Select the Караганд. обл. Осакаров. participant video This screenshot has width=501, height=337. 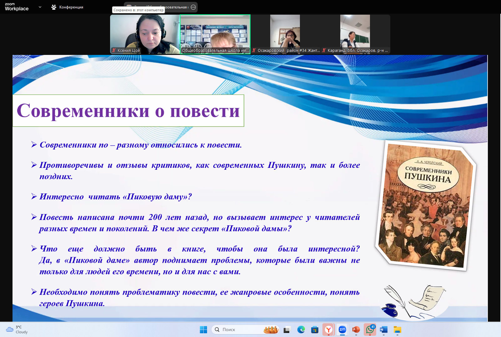click(x=355, y=34)
